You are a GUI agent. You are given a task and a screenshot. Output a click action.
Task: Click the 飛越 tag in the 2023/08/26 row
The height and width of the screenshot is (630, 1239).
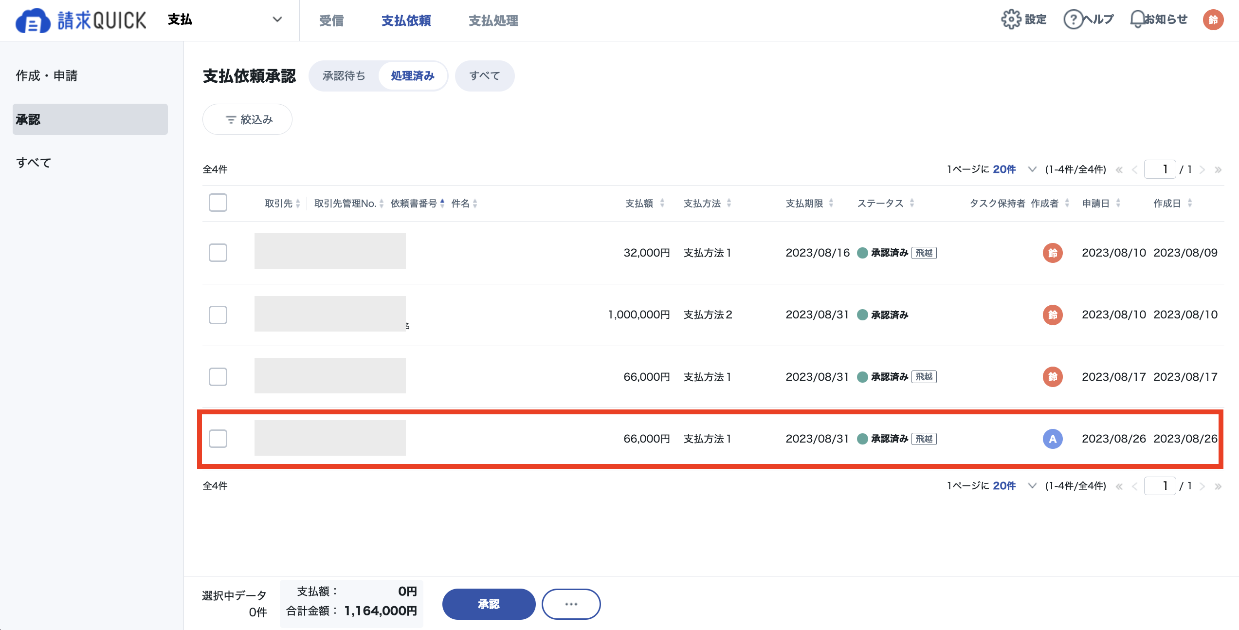pyautogui.click(x=924, y=439)
